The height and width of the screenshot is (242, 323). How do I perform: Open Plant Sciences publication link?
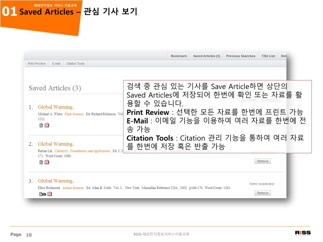click(74, 114)
